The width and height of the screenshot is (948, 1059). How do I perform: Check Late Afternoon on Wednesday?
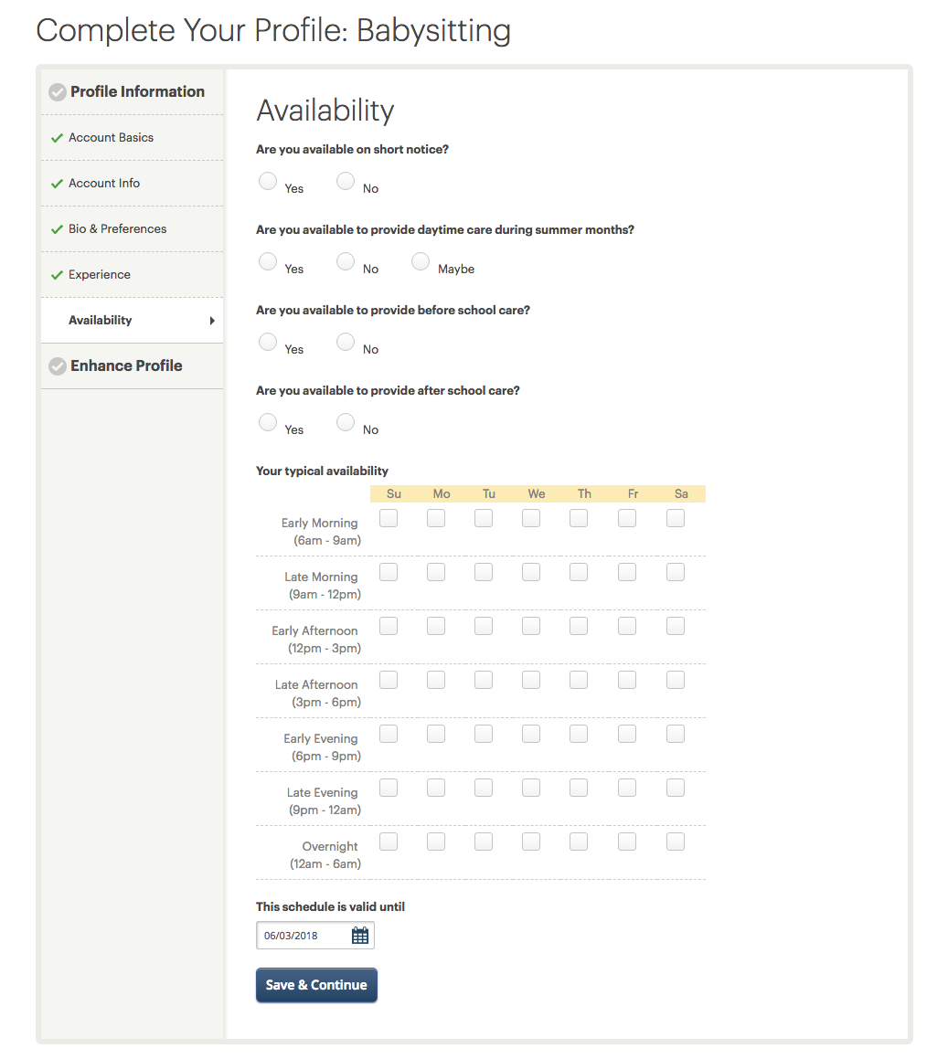531,680
